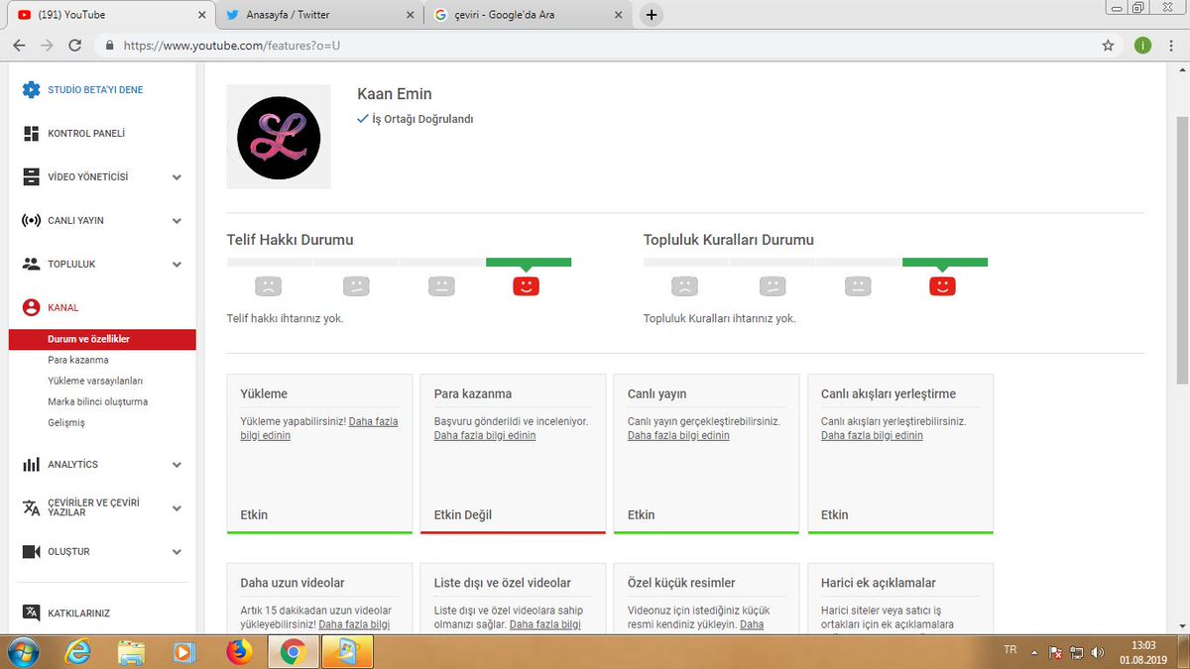Click the address bar URL field

[x=595, y=46]
